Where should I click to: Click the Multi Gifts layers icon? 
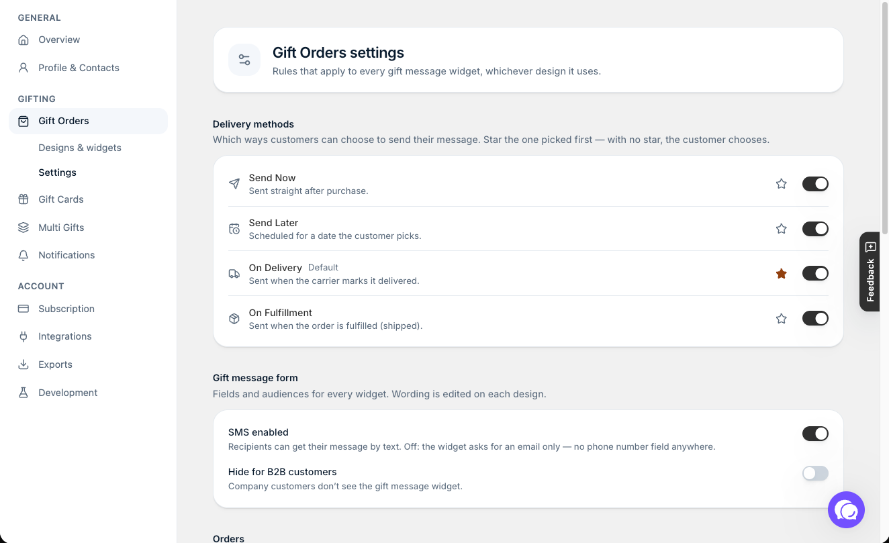coord(24,228)
